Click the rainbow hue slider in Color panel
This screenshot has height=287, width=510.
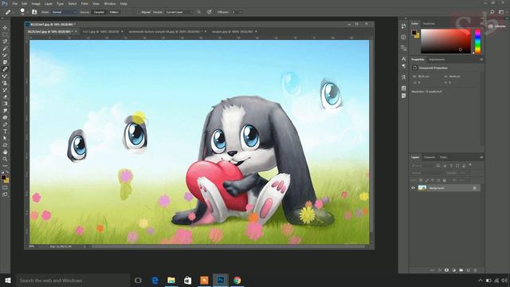(477, 41)
